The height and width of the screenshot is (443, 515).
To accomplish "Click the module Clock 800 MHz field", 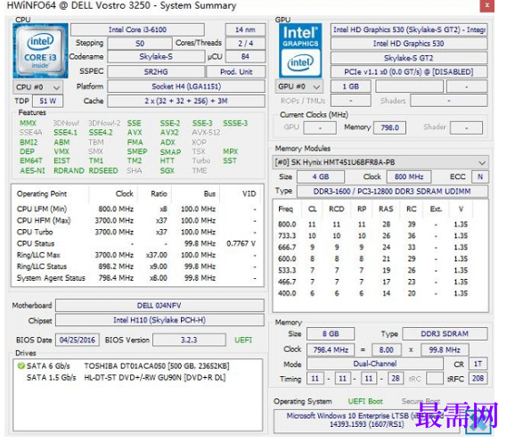I will pyautogui.click(x=409, y=176).
